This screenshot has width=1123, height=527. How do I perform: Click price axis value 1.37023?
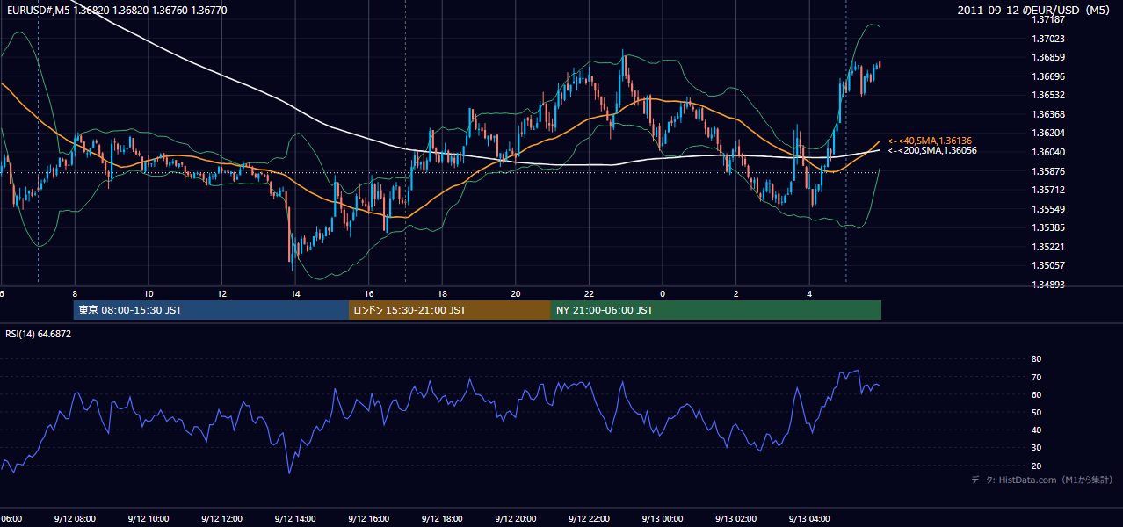(x=1049, y=39)
